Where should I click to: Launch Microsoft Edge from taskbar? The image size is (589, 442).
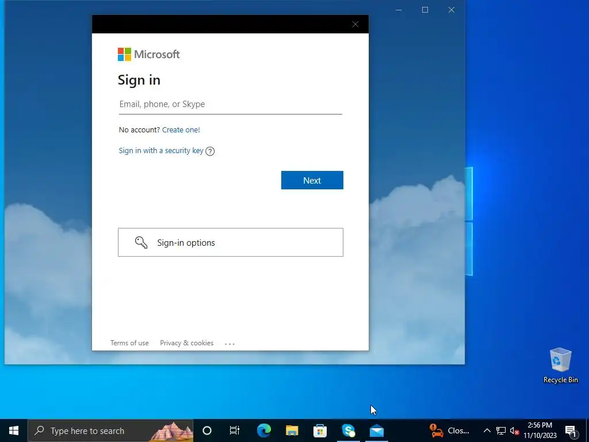click(264, 430)
